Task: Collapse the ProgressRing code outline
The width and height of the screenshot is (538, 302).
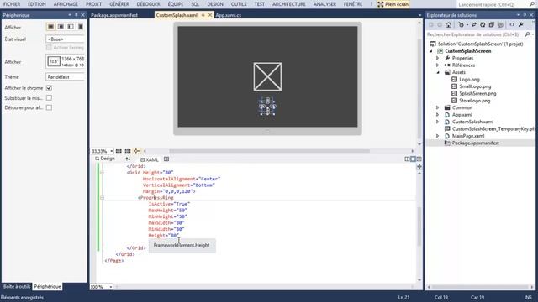Action: click(x=102, y=198)
